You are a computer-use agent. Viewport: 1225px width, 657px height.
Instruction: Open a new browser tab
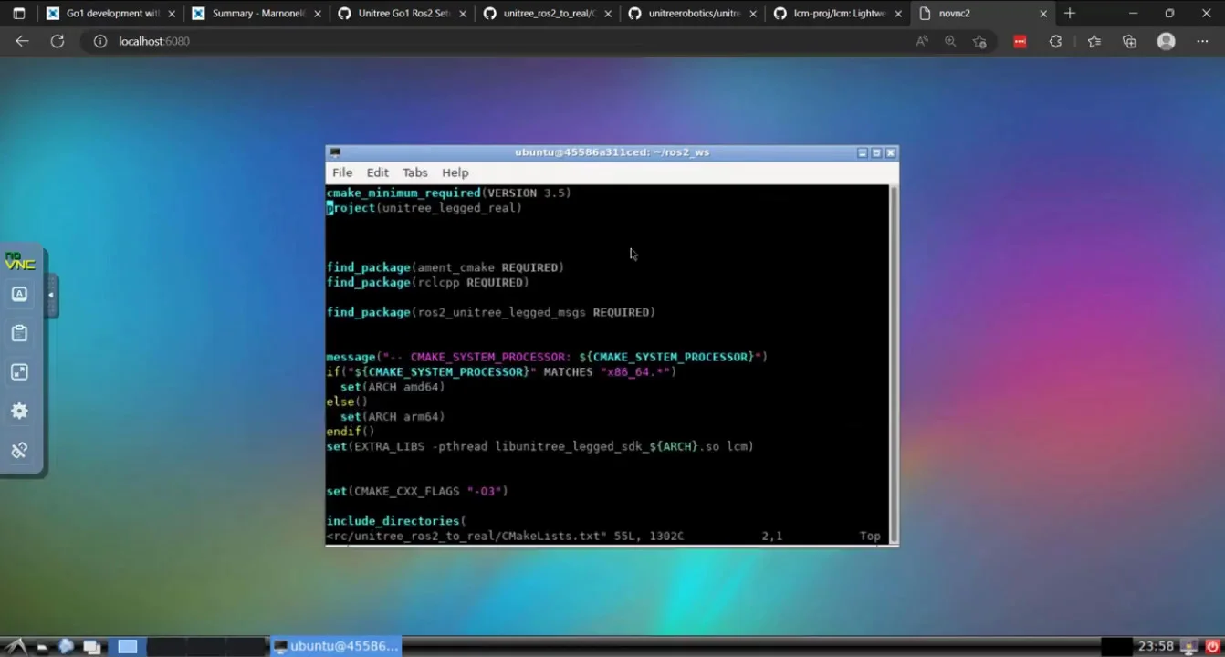[x=1070, y=14]
